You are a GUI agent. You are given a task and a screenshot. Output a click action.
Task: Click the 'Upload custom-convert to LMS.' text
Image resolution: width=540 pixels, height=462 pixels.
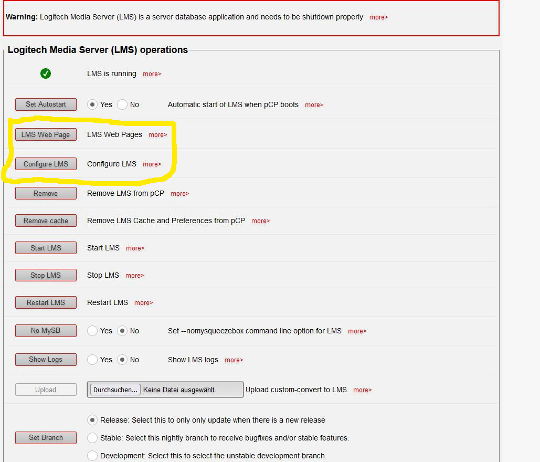click(297, 390)
